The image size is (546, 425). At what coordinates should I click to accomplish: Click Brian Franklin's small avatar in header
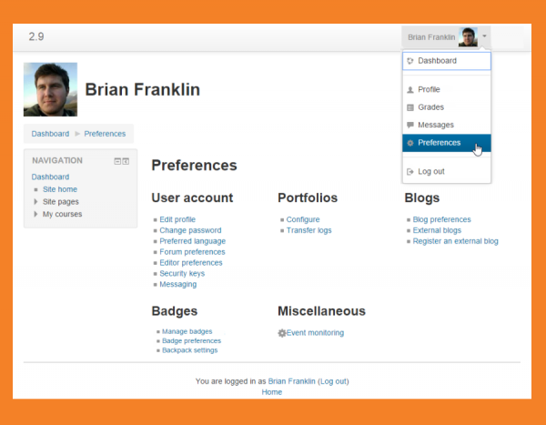pyautogui.click(x=468, y=37)
